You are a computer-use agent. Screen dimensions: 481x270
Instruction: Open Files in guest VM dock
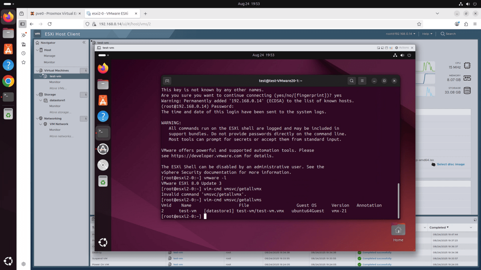tap(103, 84)
